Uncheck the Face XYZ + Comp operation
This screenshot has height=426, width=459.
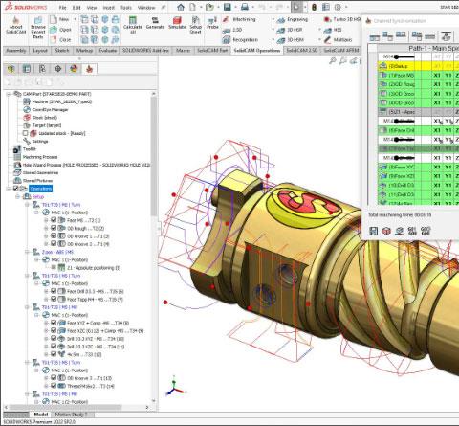pos(54,323)
